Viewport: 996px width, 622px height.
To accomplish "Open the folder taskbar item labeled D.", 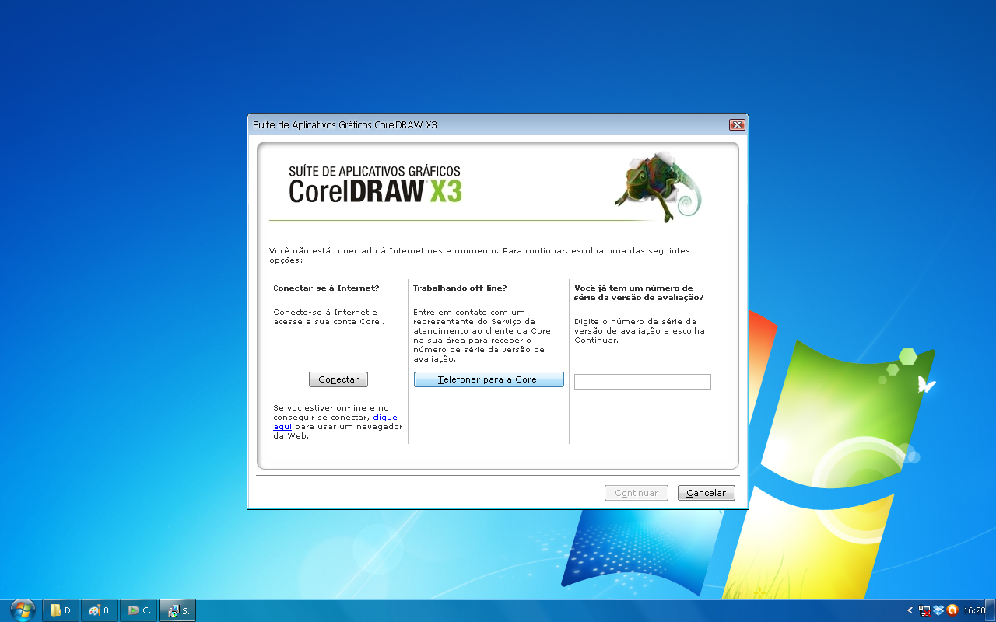I will click(x=61, y=610).
